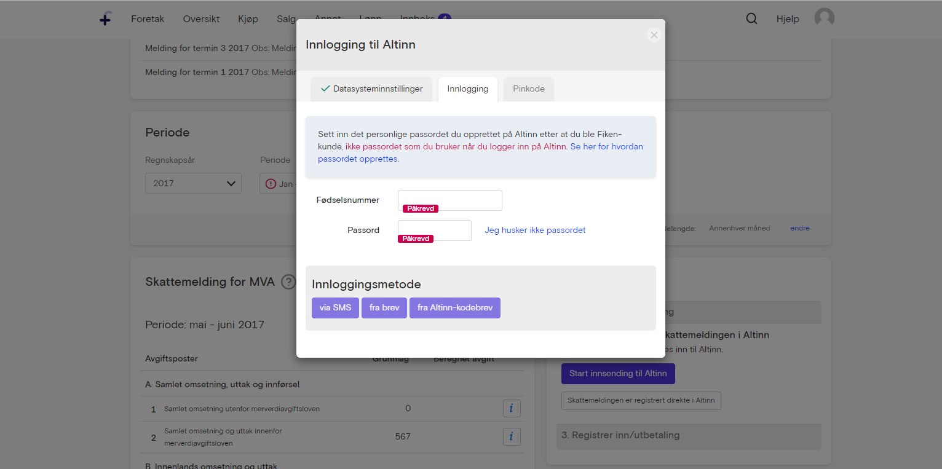Open the search icon in header

click(x=751, y=18)
